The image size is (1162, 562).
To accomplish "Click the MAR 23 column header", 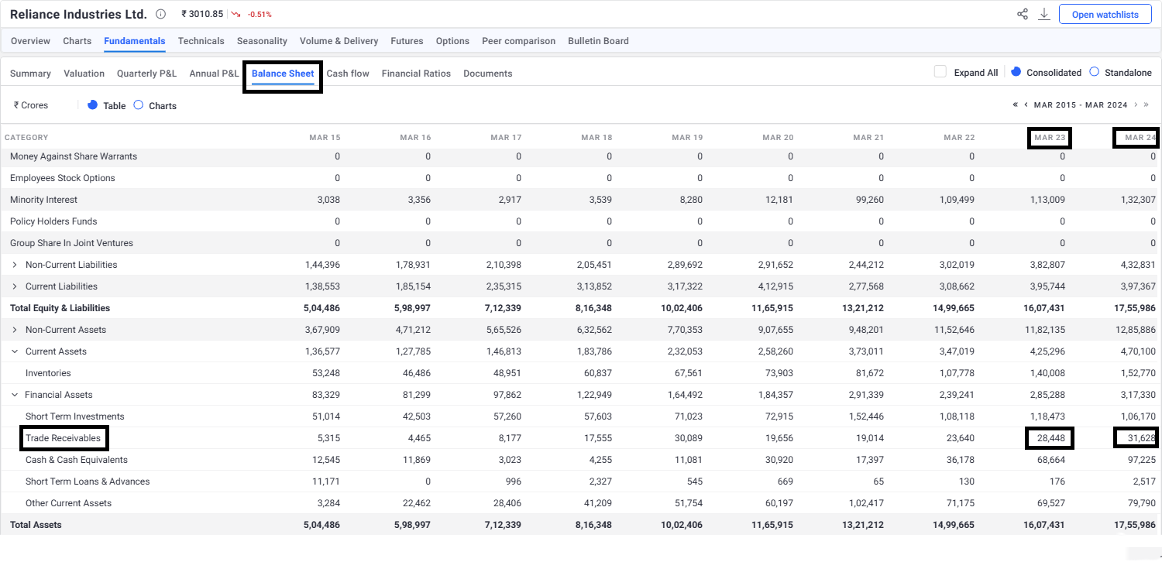I will click(x=1050, y=138).
